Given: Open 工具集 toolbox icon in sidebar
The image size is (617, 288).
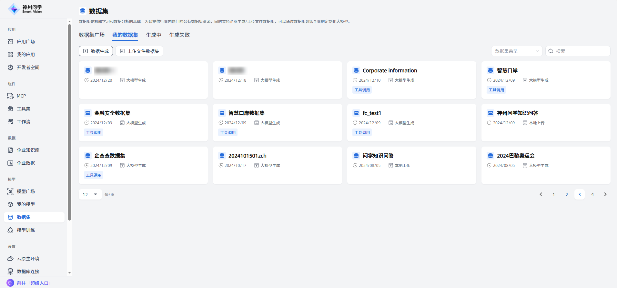Looking at the screenshot, I should (x=10, y=109).
